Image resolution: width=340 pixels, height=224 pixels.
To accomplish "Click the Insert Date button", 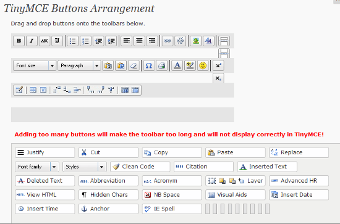I will coord(299,195).
